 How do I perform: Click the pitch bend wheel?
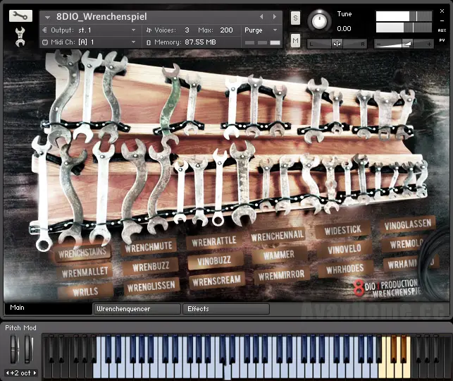pos(14,349)
